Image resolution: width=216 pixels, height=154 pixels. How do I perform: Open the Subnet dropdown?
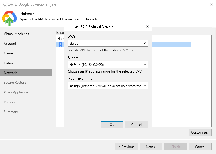108,65
